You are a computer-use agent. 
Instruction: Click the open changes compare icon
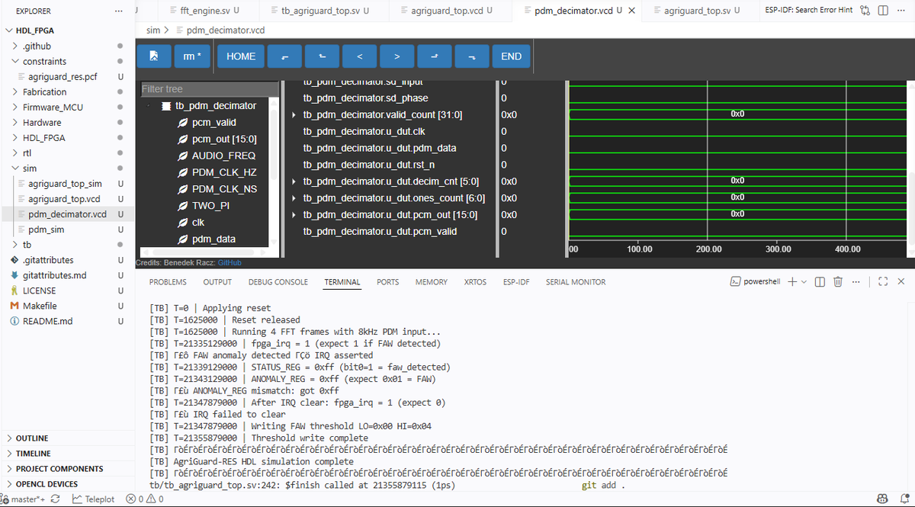pos(865,11)
